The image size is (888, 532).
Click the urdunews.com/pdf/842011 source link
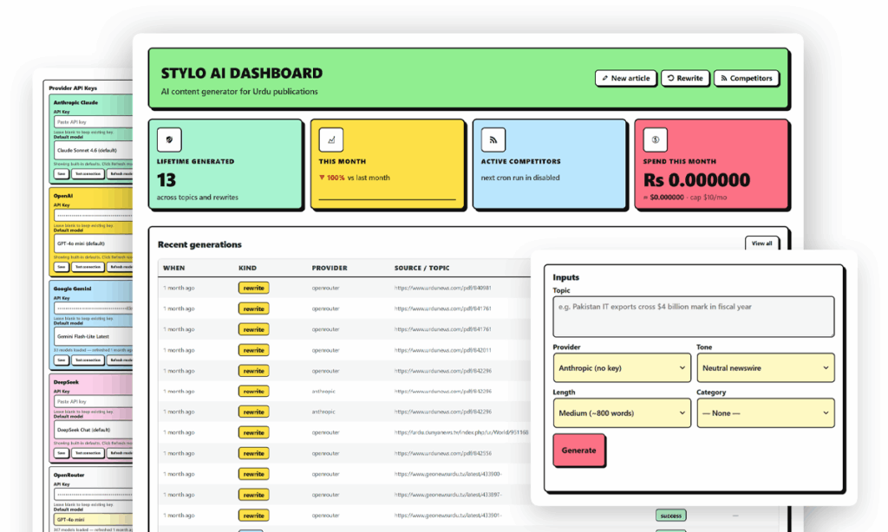[x=443, y=350]
